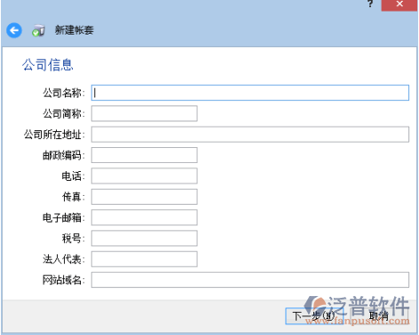
Task: Proceed with the 下一步(N) button
Action: click(313, 316)
